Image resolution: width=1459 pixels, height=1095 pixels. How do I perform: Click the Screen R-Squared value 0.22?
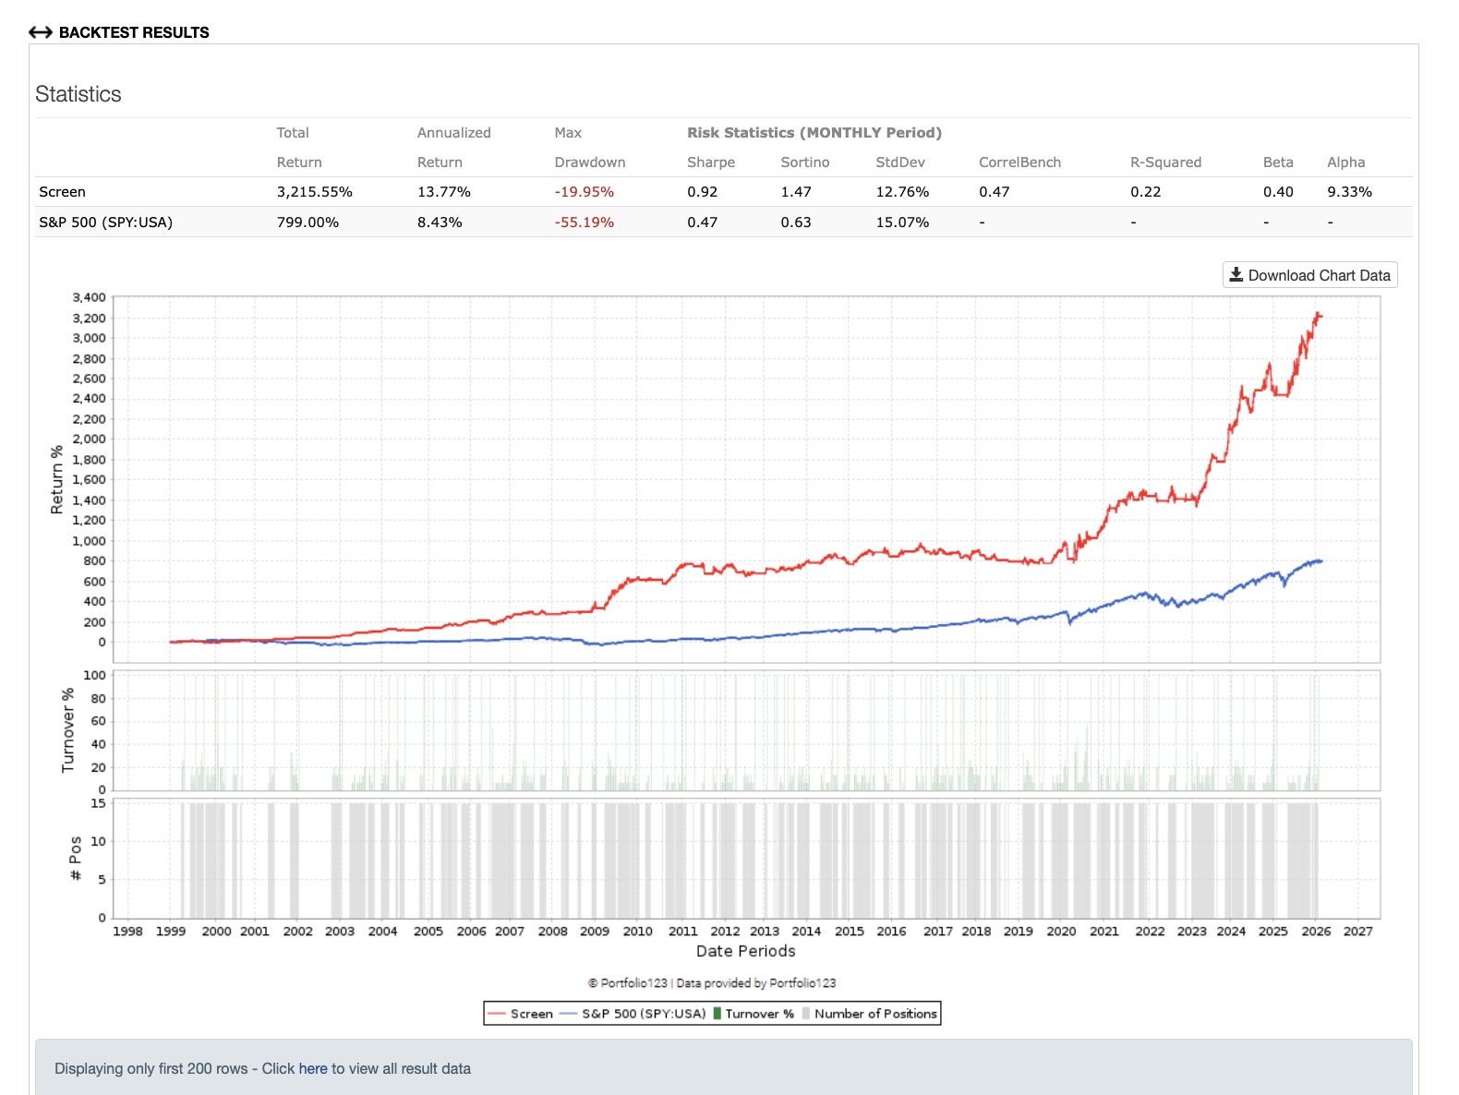[1146, 192]
